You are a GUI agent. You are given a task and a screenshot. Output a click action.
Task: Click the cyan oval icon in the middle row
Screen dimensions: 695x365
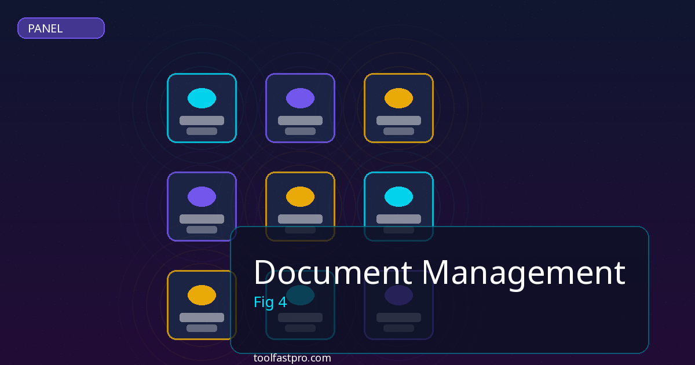398,196
